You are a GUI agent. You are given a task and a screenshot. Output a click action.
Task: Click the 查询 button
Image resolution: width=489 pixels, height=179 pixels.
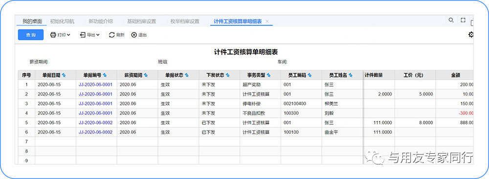pyautogui.click(x=30, y=35)
